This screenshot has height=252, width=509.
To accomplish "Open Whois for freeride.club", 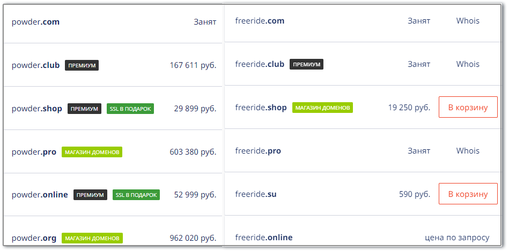I will coord(468,64).
